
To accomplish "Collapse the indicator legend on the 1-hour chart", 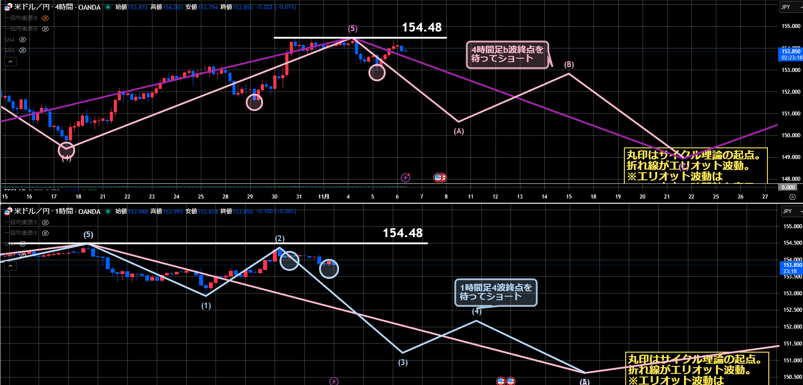I will pyautogui.click(x=10, y=266).
